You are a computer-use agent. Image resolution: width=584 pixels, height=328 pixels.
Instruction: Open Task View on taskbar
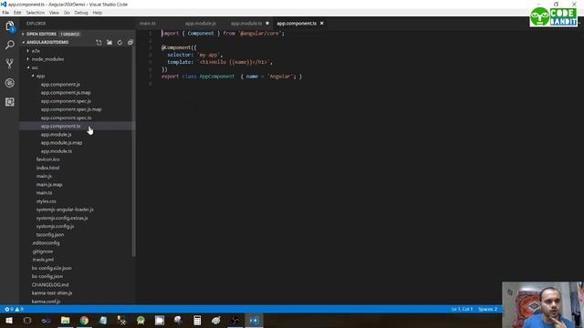tap(27, 320)
